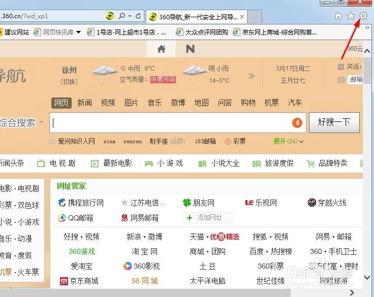Click 添加网址 to add a site

pyautogui.click(x=207, y=218)
